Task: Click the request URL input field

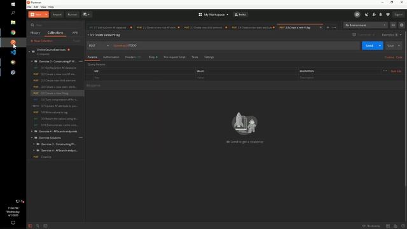Action: (236, 46)
